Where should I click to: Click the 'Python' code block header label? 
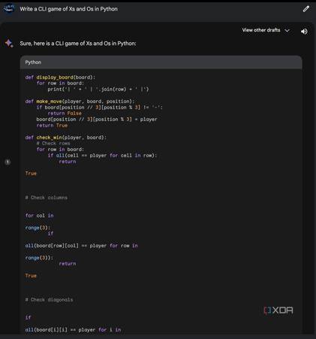(x=33, y=62)
